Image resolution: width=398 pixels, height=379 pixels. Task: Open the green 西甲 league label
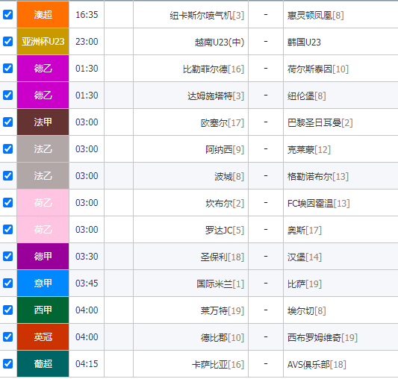(43, 310)
